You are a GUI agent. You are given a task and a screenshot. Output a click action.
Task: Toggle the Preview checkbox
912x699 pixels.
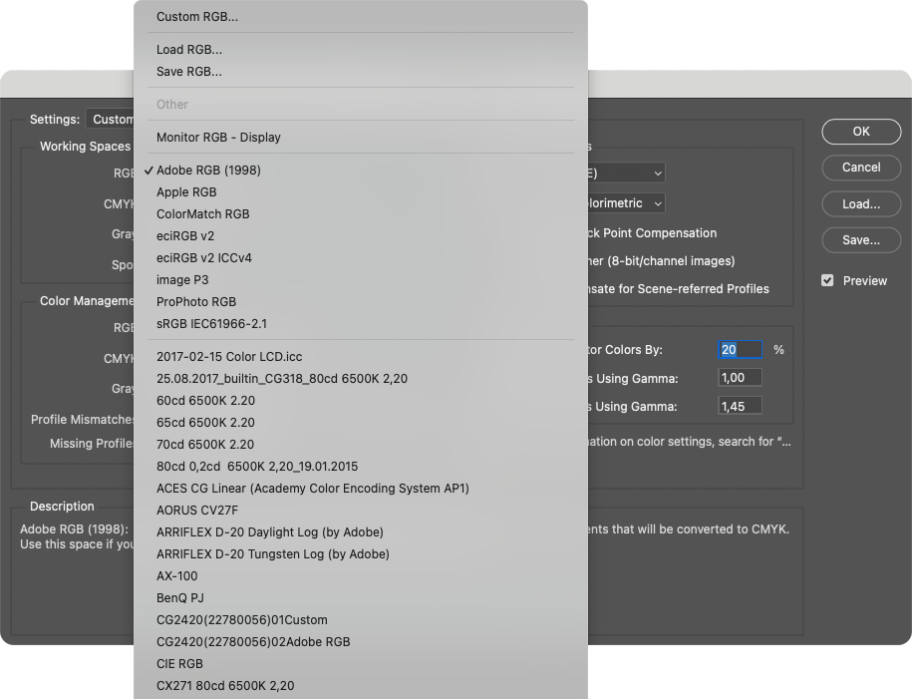point(827,281)
